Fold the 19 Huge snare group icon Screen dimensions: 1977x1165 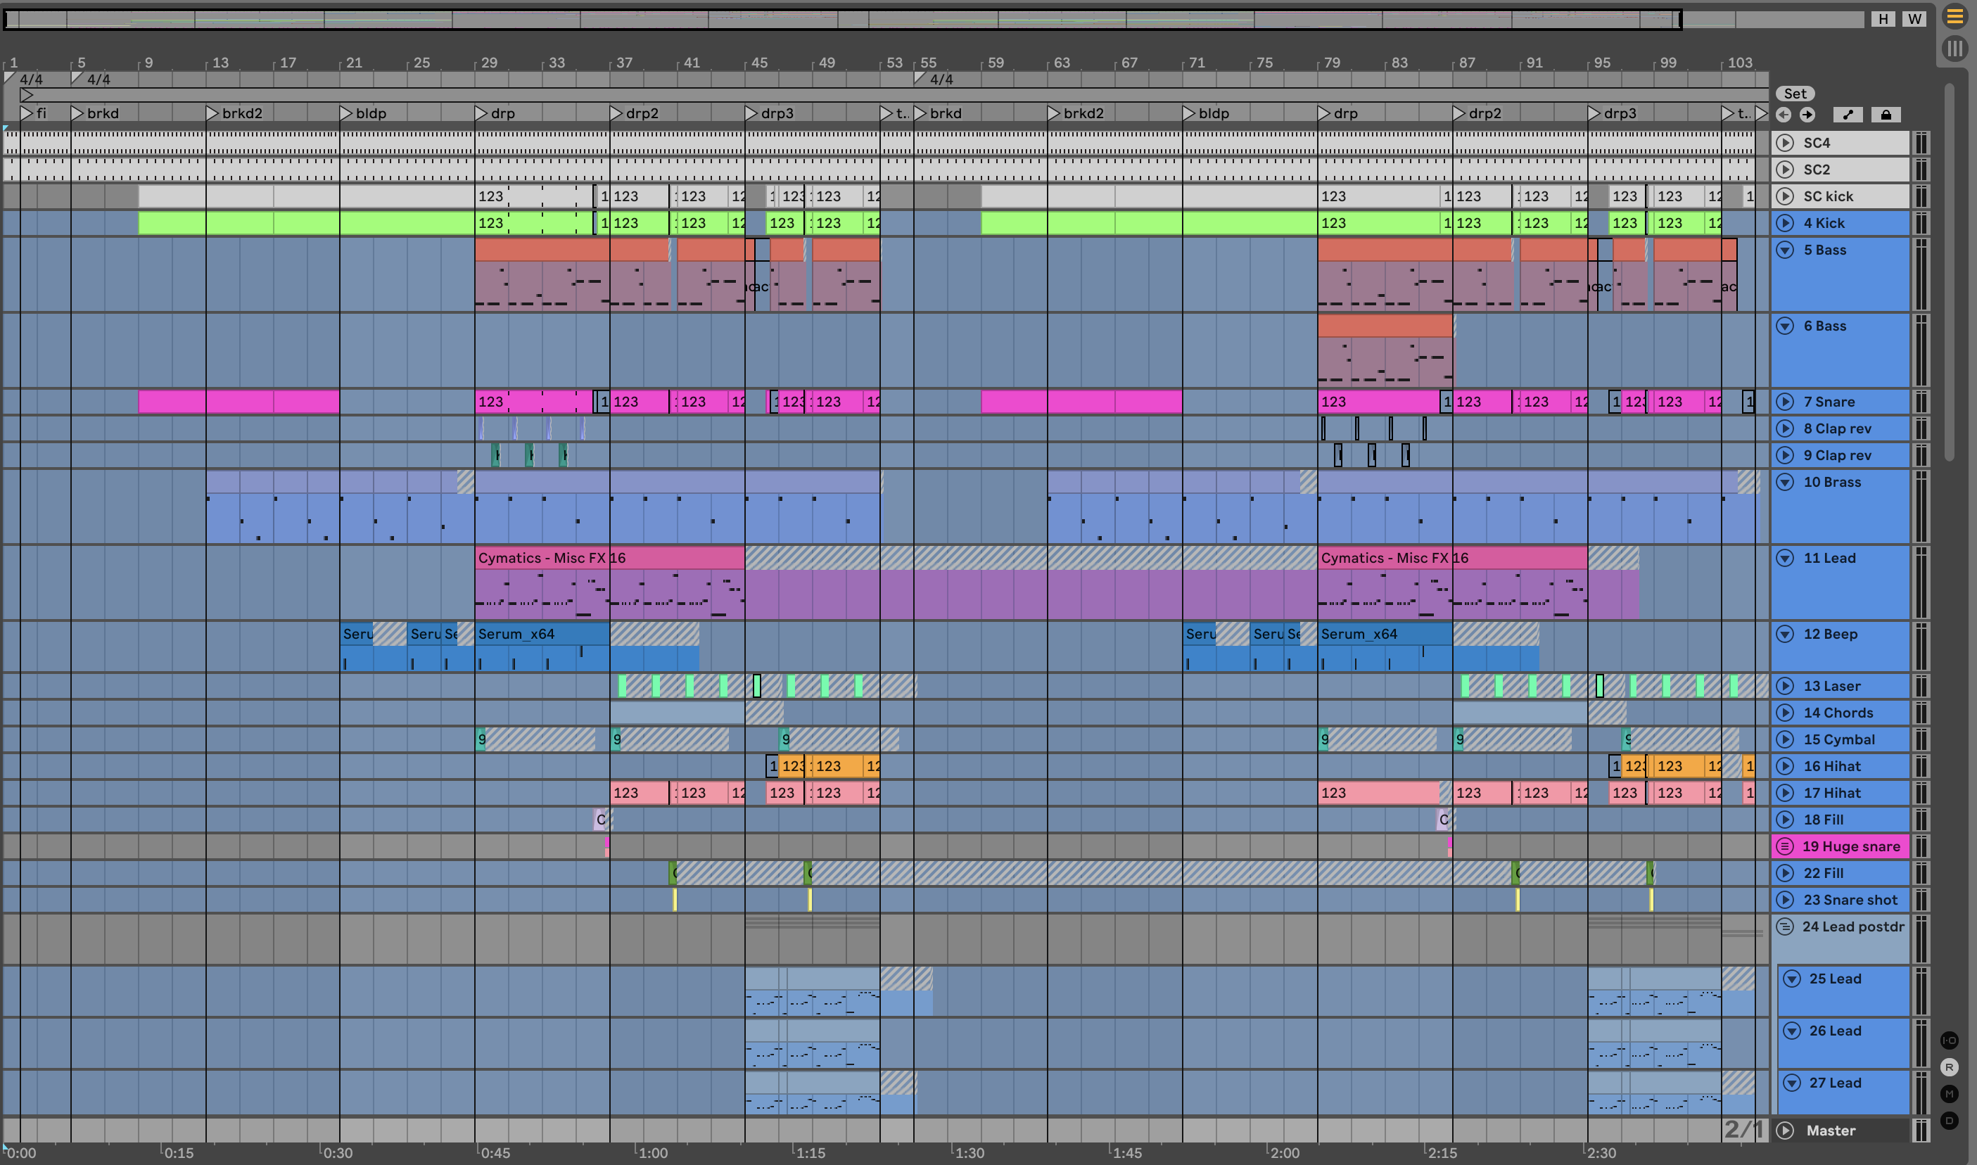pos(1785,846)
